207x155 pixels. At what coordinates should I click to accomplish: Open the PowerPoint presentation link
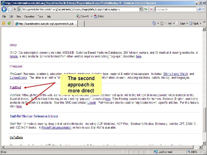pyautogui.click(x=57, y=127)
